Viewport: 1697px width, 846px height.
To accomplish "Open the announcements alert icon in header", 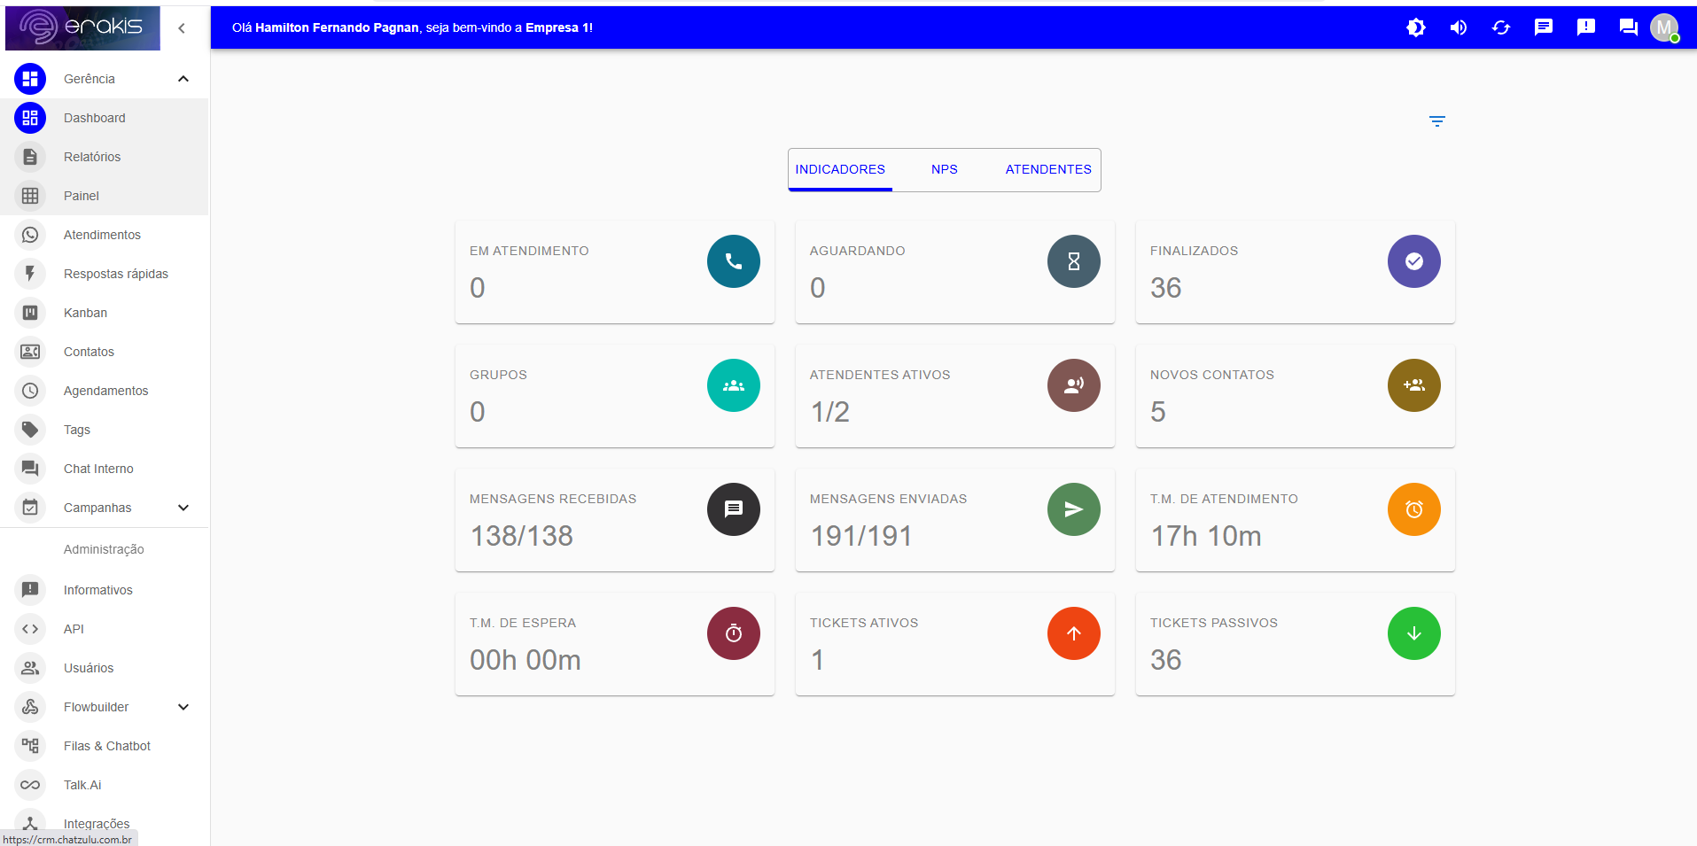I will pyautogui.click(x=1585, y=27).
